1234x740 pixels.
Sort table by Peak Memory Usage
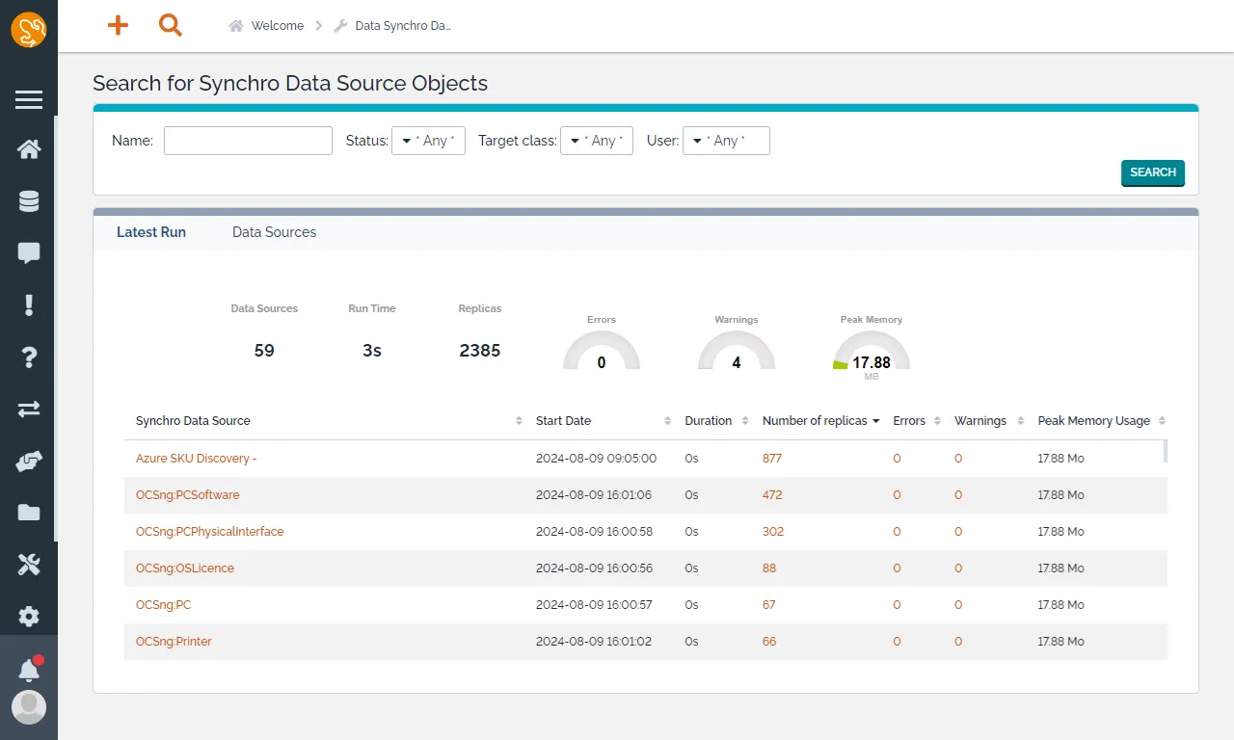point(1093,421)
